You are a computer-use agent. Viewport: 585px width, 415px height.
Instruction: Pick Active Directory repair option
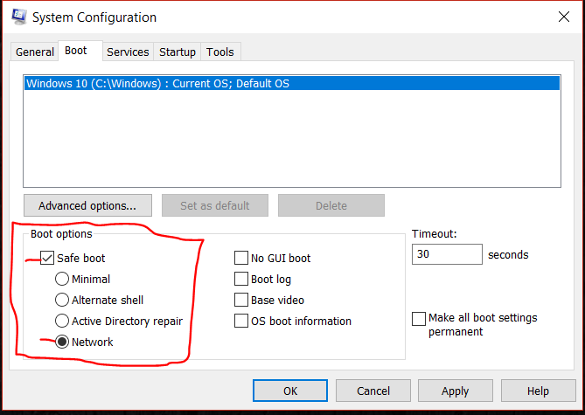pyautogui.click(x=62, y=322)
